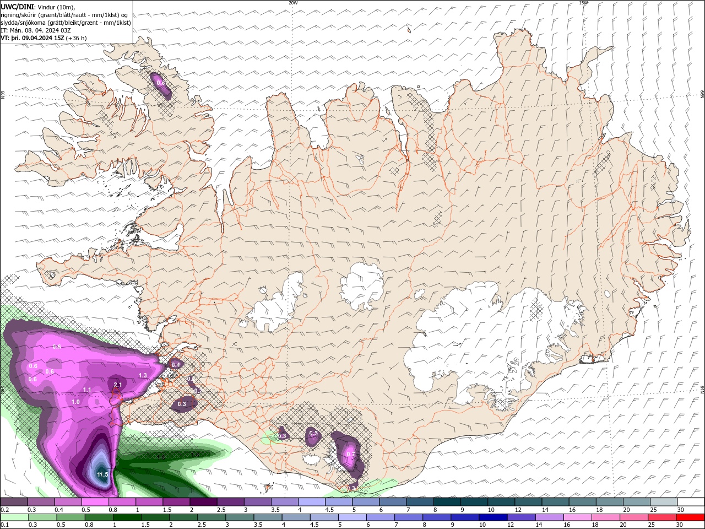This screenshot has width=705, height=529.
Task: Click the '2.5' number under lower legend row
Action: 202,525
